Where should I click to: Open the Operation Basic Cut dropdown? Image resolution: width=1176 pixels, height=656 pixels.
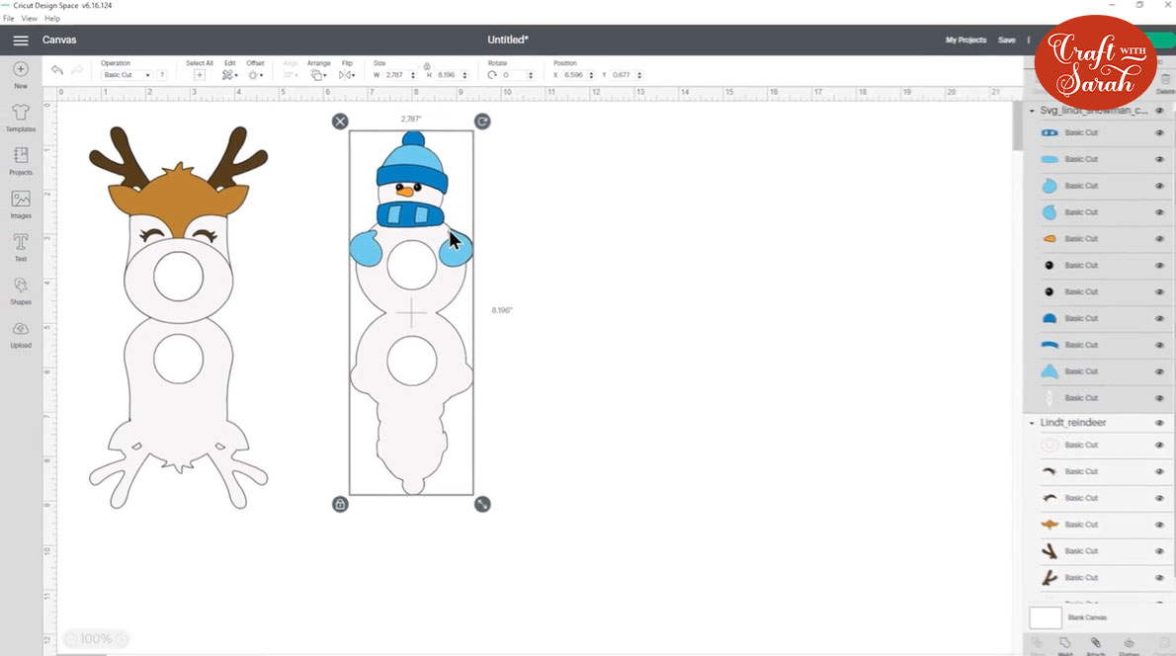126,75
